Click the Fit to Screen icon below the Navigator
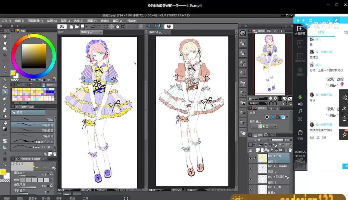Image resolution: width=348 pixels, height=200 pixels. click(x=280, y=98)
